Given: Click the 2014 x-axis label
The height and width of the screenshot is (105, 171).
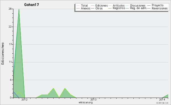Looking at the screenshot, I should [x=162, y=100].
